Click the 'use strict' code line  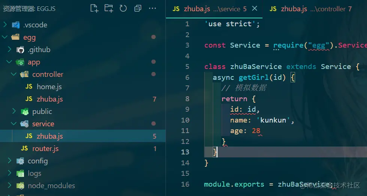[x=232, y=24]
